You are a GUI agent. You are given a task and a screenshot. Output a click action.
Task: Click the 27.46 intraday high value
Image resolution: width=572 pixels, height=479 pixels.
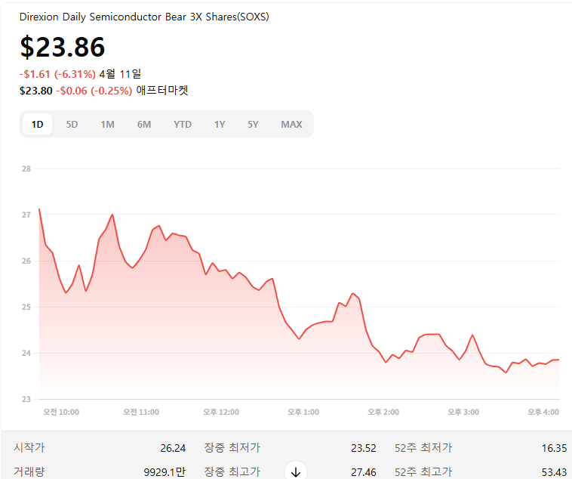pos(363,472)
